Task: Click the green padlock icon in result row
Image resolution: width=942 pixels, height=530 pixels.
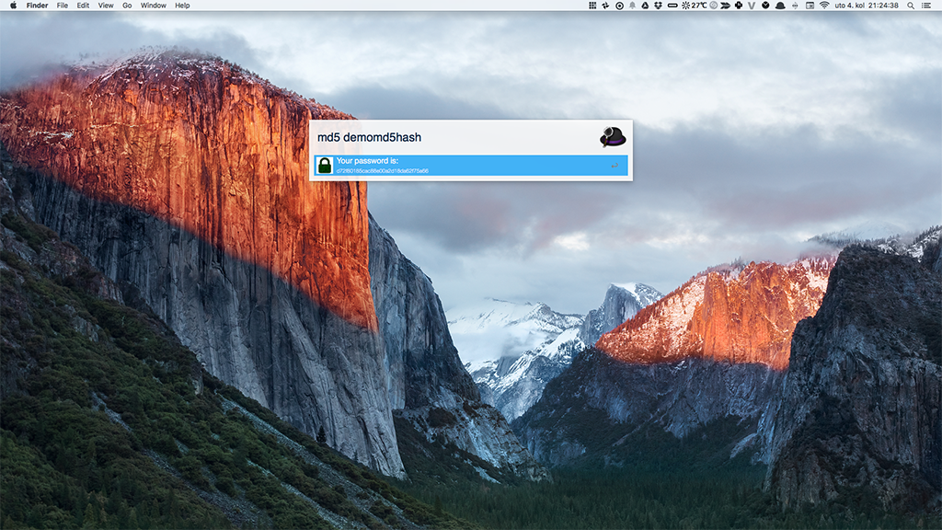Action: click(324, 166)
